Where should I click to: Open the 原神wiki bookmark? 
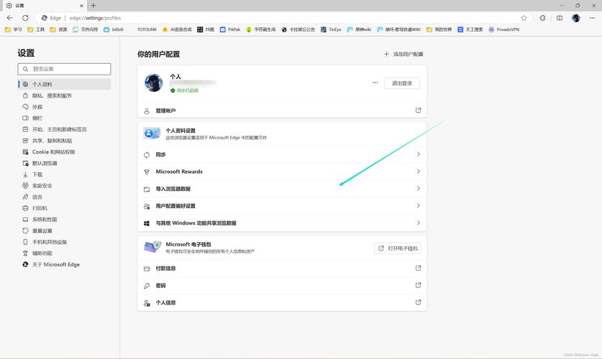pos(359,29)
